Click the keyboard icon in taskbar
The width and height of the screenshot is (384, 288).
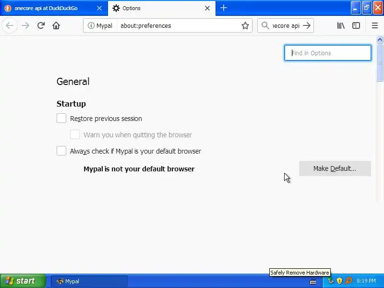pos(313,281)
